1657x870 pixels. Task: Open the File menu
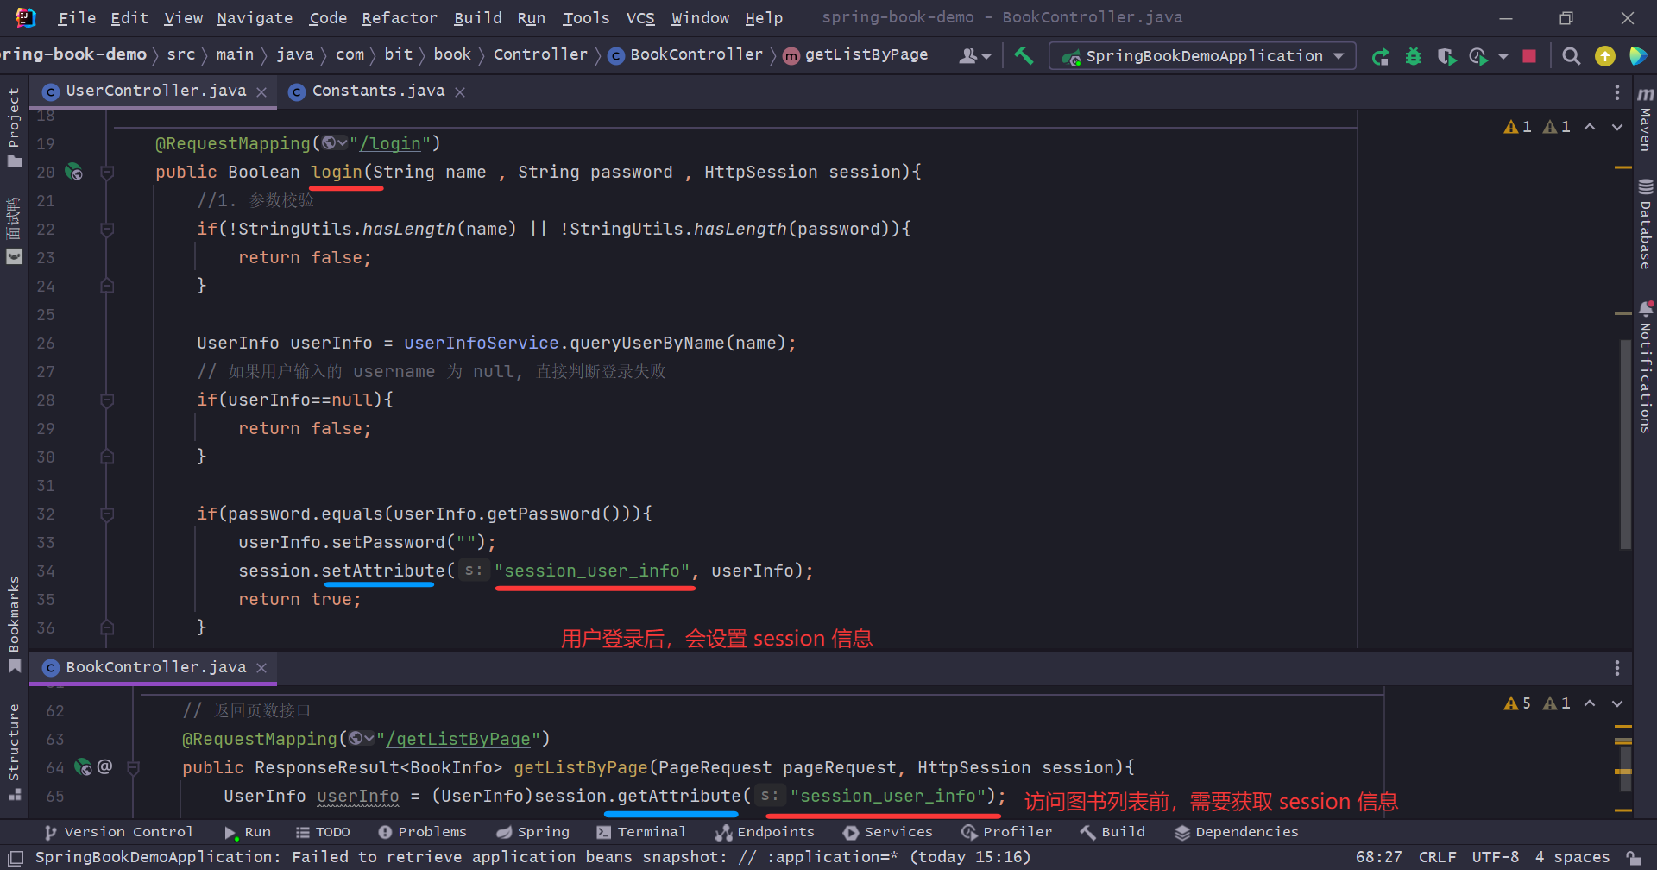77,18
